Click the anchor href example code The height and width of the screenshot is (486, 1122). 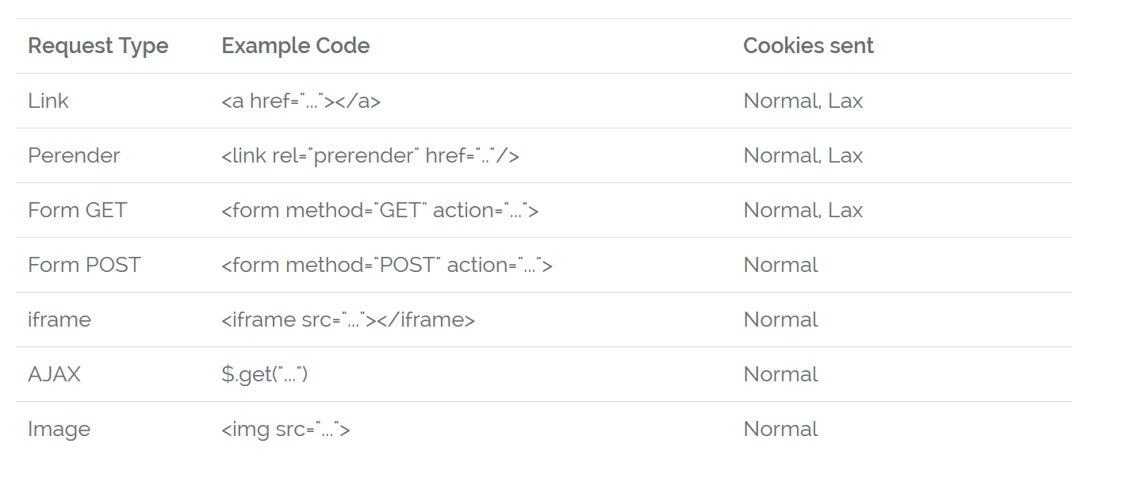[301, 101]
